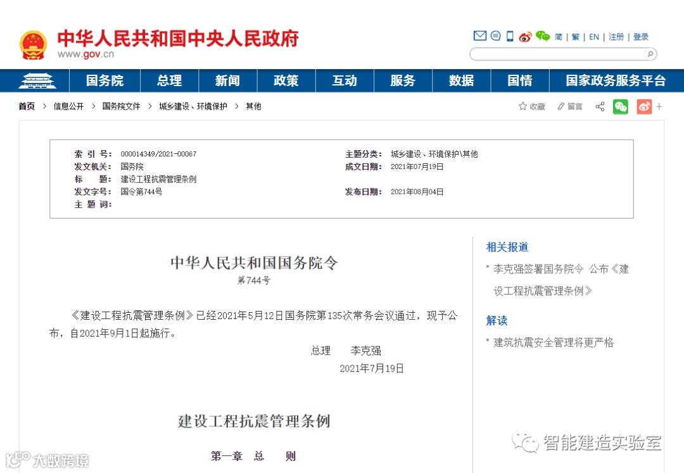Open the 互动 nav menu
This screenshot has height=473, width=684.
[x=345, y=80]
